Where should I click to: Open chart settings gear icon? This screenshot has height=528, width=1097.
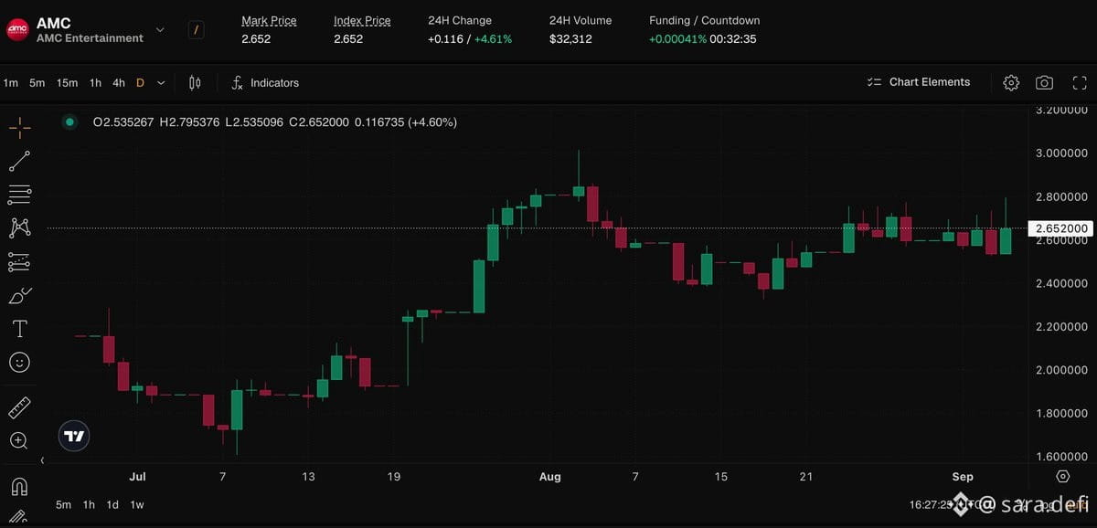[1011, 82]
